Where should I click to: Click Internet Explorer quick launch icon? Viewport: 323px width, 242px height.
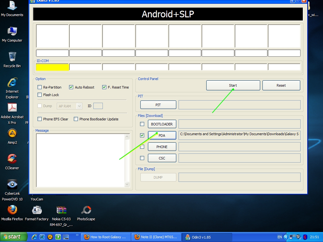coord(34,237)
